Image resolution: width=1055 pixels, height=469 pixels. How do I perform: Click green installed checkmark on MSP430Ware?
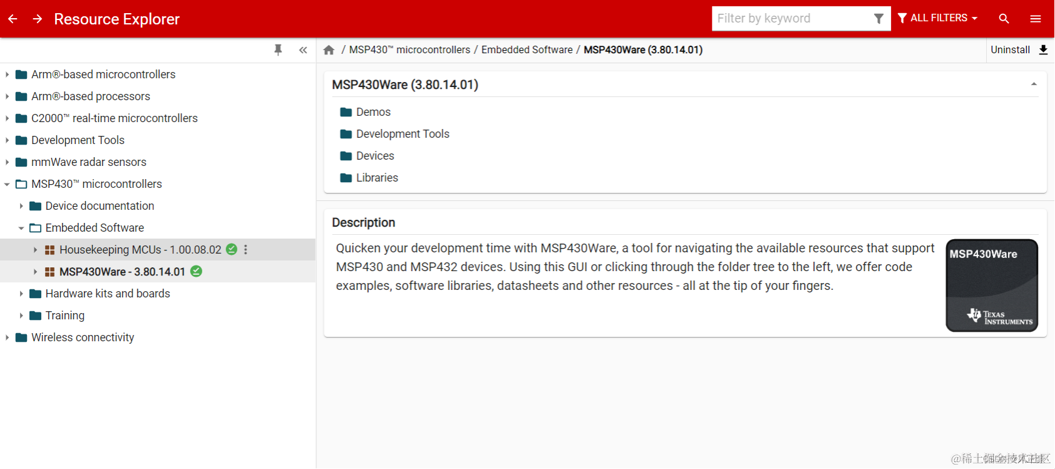click(x=196, y=271)
